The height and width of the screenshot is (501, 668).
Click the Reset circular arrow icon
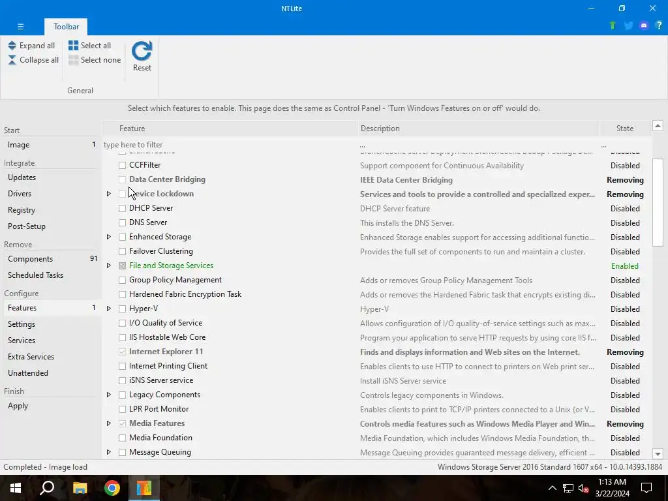coord(142,51)
